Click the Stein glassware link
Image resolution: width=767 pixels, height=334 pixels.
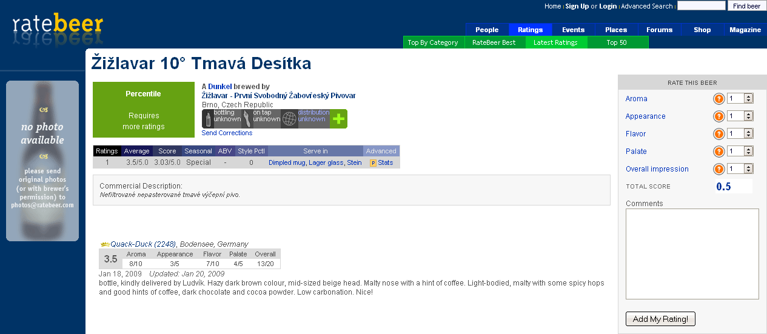pos(355,162)
